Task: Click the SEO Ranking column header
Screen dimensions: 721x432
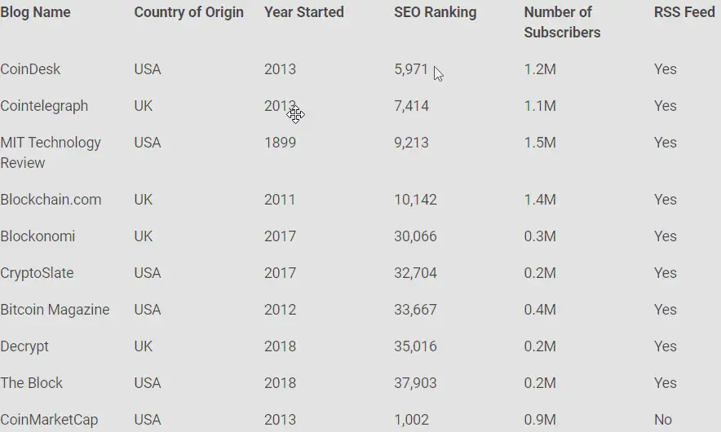Action: tap(435, 12)
